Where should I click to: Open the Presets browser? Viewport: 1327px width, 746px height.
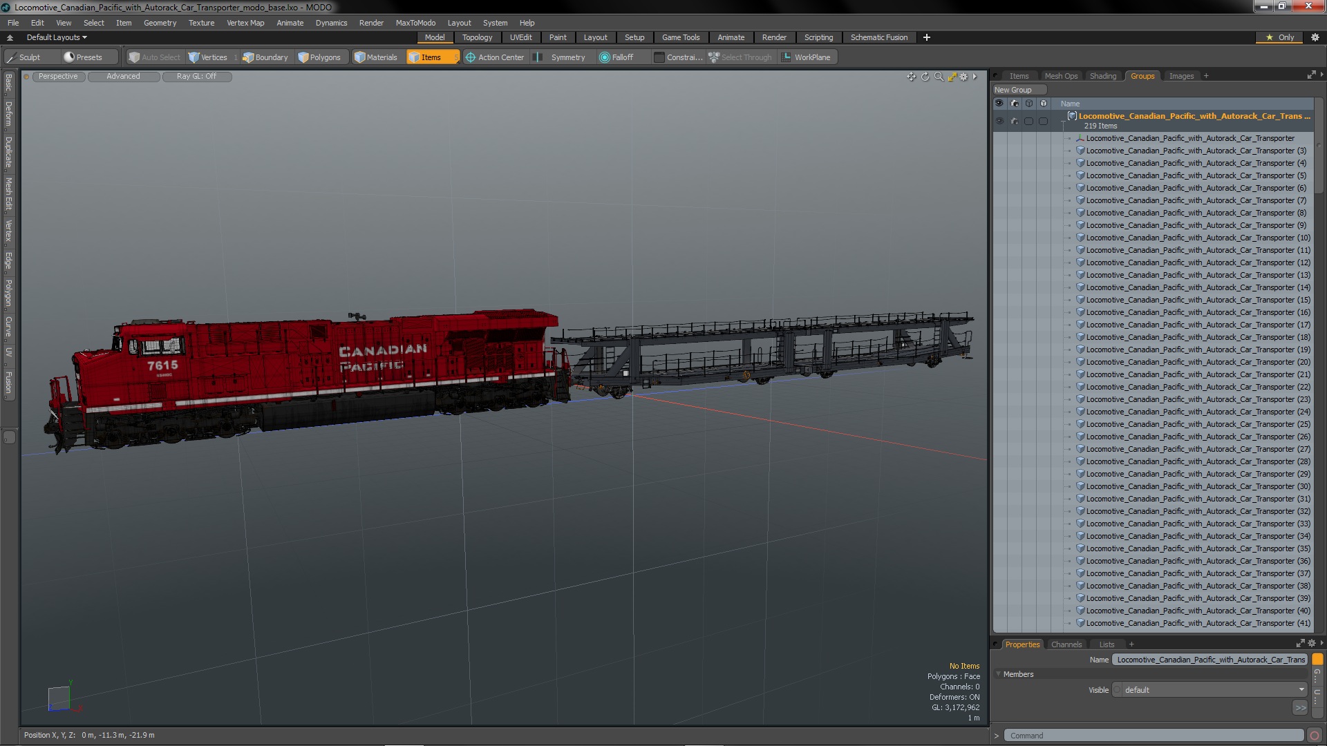(x=83, y=57)
